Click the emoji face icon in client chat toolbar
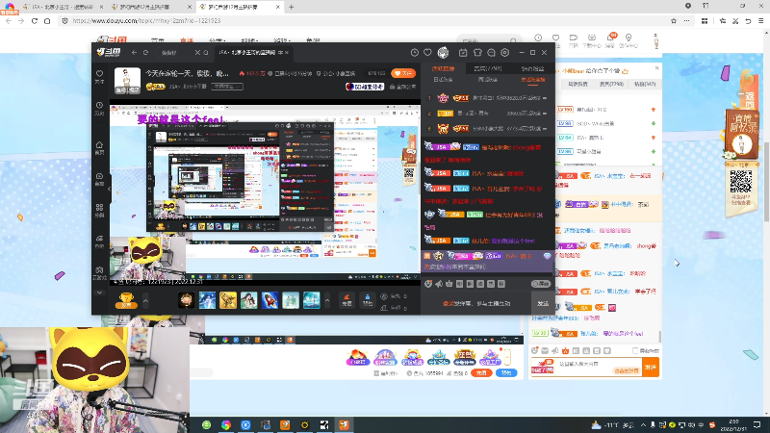Viewport: 770px width, 433px height. (x=428, y=284)
